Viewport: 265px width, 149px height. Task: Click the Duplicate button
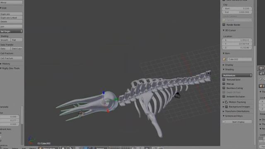click(x=11, y=14)
